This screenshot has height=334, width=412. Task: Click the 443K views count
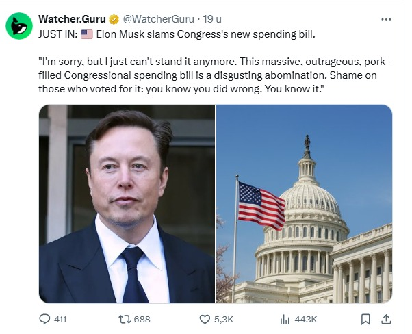[304, 319]
